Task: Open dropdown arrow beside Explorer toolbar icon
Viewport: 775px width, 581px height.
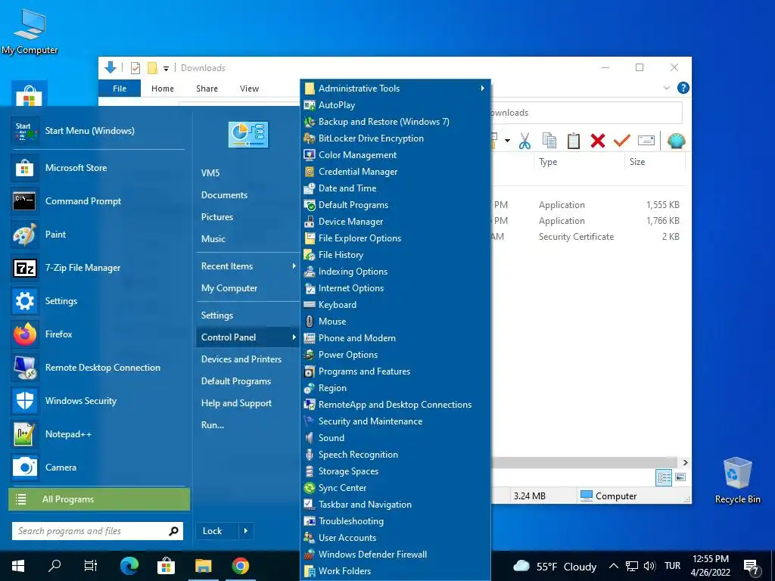Action: [x=507, y=141]
